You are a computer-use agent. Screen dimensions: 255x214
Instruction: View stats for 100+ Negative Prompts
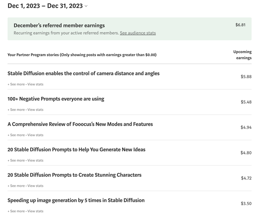pyautogui.click(x=35, y=110)
